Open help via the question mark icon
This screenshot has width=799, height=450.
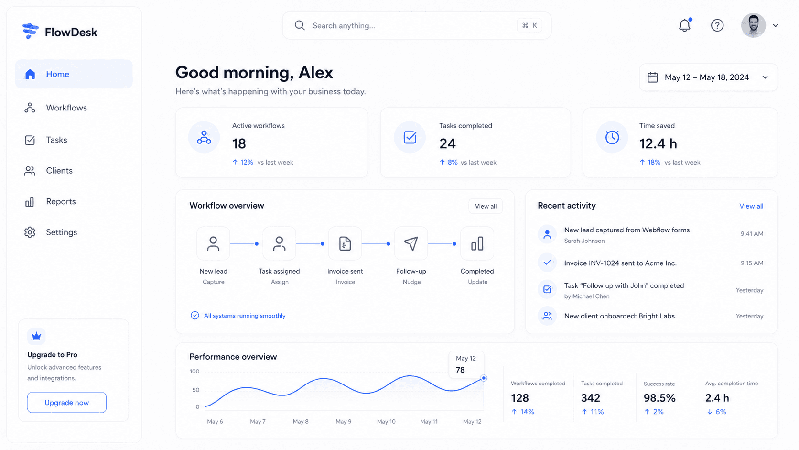click(x=717, y=25)
